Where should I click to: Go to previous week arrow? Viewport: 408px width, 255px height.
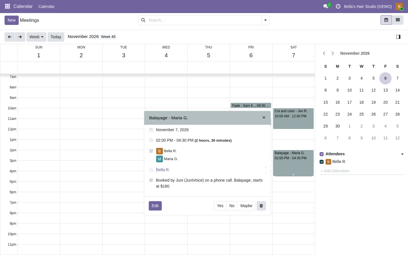tap(10, 37)
